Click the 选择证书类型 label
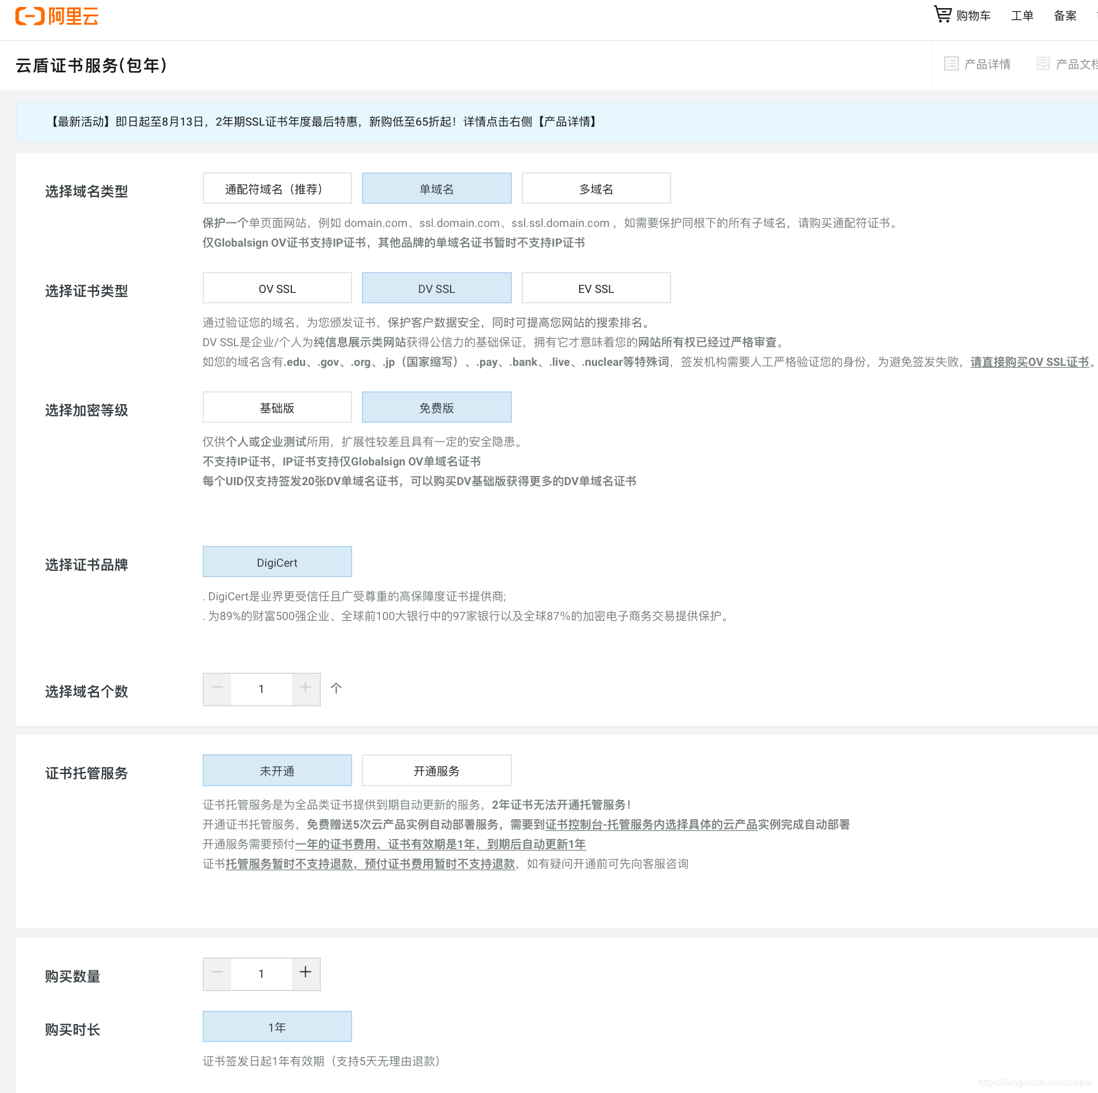Image resolution: width=1098 pixels, height=1093 pixels. pos(86,291)
